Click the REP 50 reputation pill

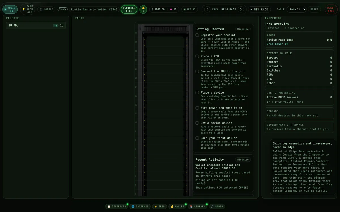click(x=190, y=9)
